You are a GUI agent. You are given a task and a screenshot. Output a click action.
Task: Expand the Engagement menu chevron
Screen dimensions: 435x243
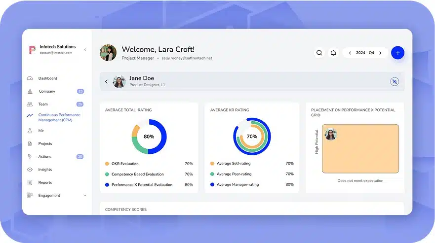[x=84, y=196]
